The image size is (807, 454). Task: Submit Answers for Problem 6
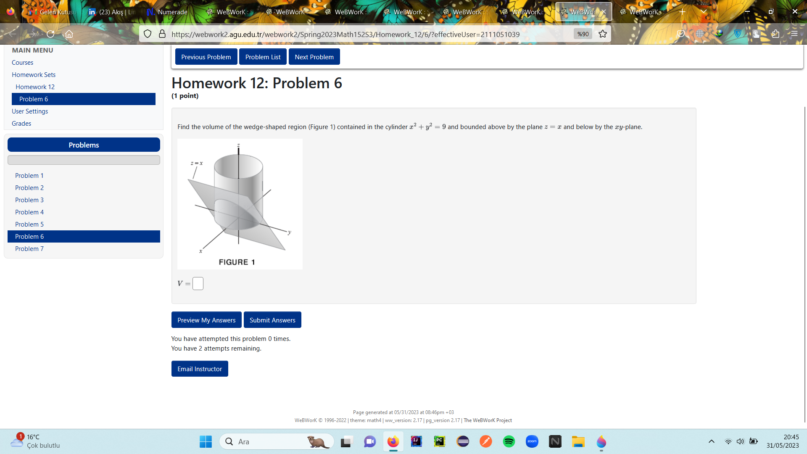(272, 320)
